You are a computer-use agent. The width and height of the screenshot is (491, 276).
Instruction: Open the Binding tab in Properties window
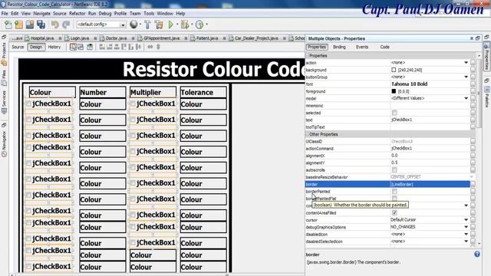pyautogui.click(x=339, y=47)
